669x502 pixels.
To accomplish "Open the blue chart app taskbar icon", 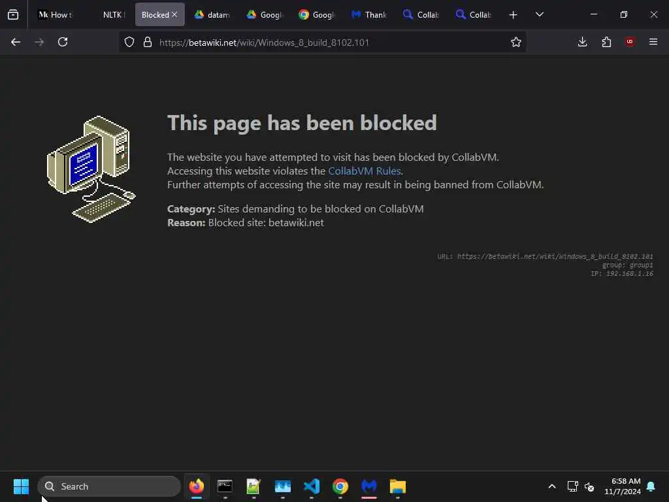I will pos(282,486).
